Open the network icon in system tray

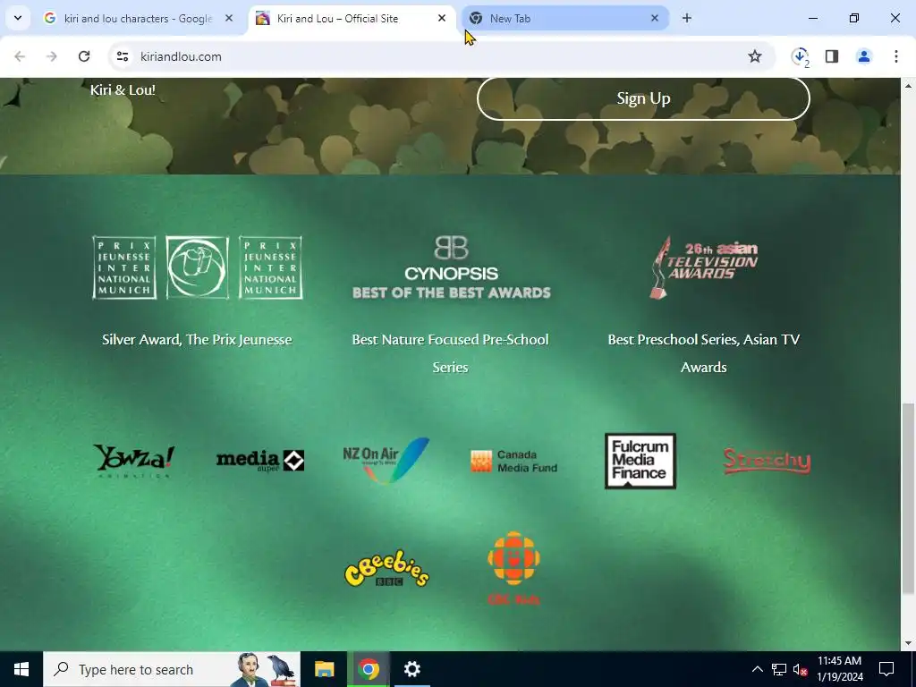(779, 669)
